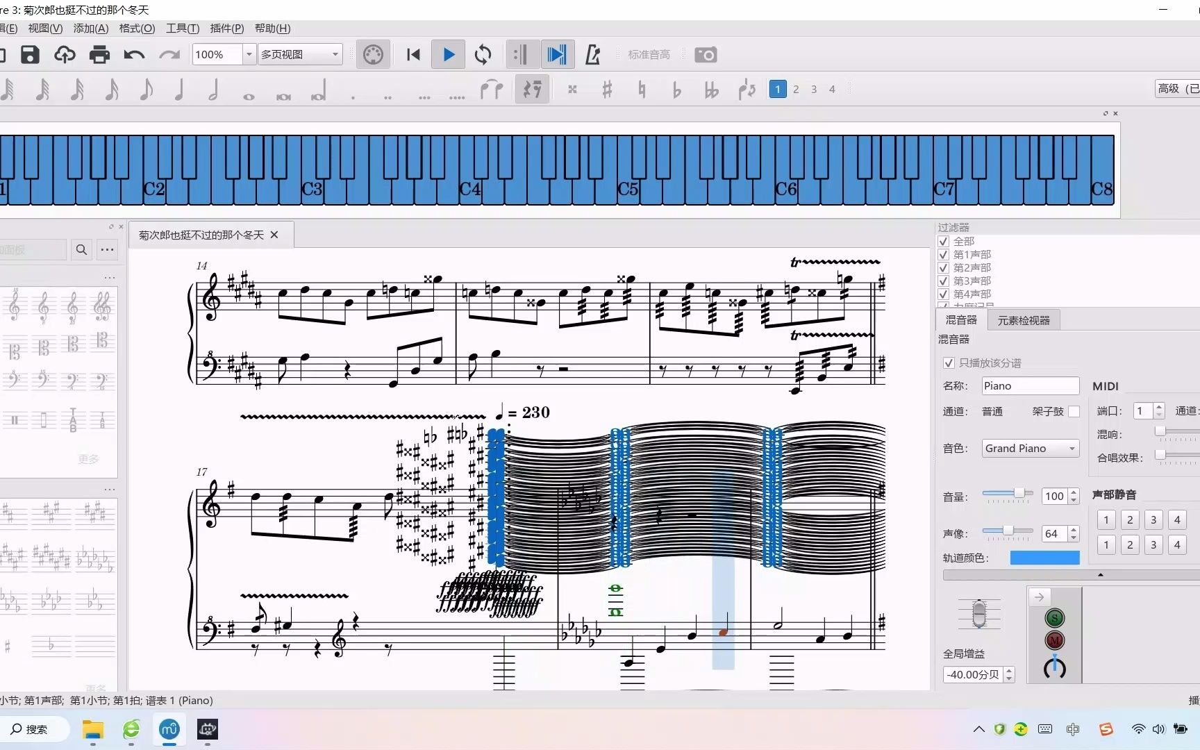This screenshot has width=1200, height=750.
Task: Flip note stem direction
Action: 747,90
